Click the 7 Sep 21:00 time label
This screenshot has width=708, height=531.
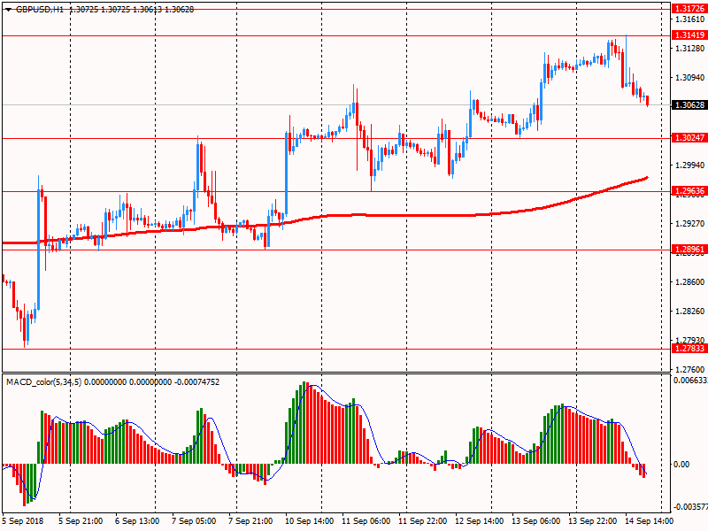pyautogui.click(x=250, y=521)
